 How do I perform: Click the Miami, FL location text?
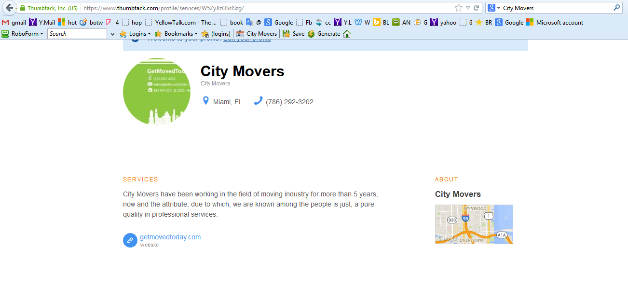tap(228, 102)
